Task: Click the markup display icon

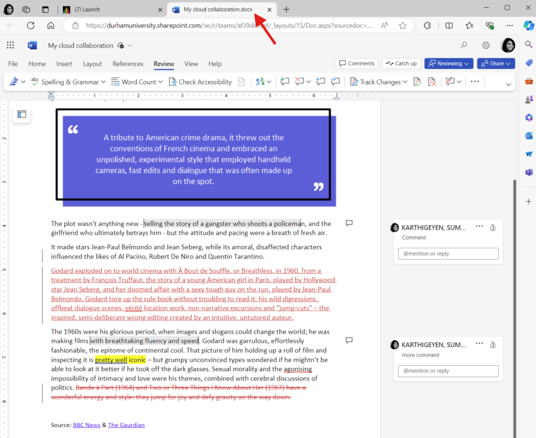Action: [450, 81]
